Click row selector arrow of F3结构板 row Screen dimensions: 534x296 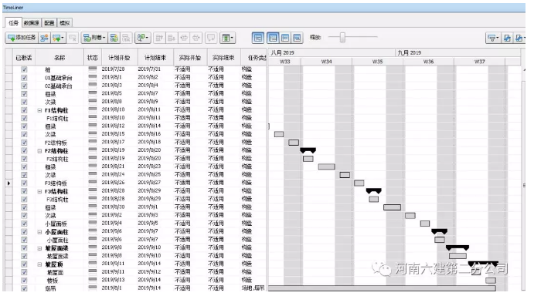9,183
